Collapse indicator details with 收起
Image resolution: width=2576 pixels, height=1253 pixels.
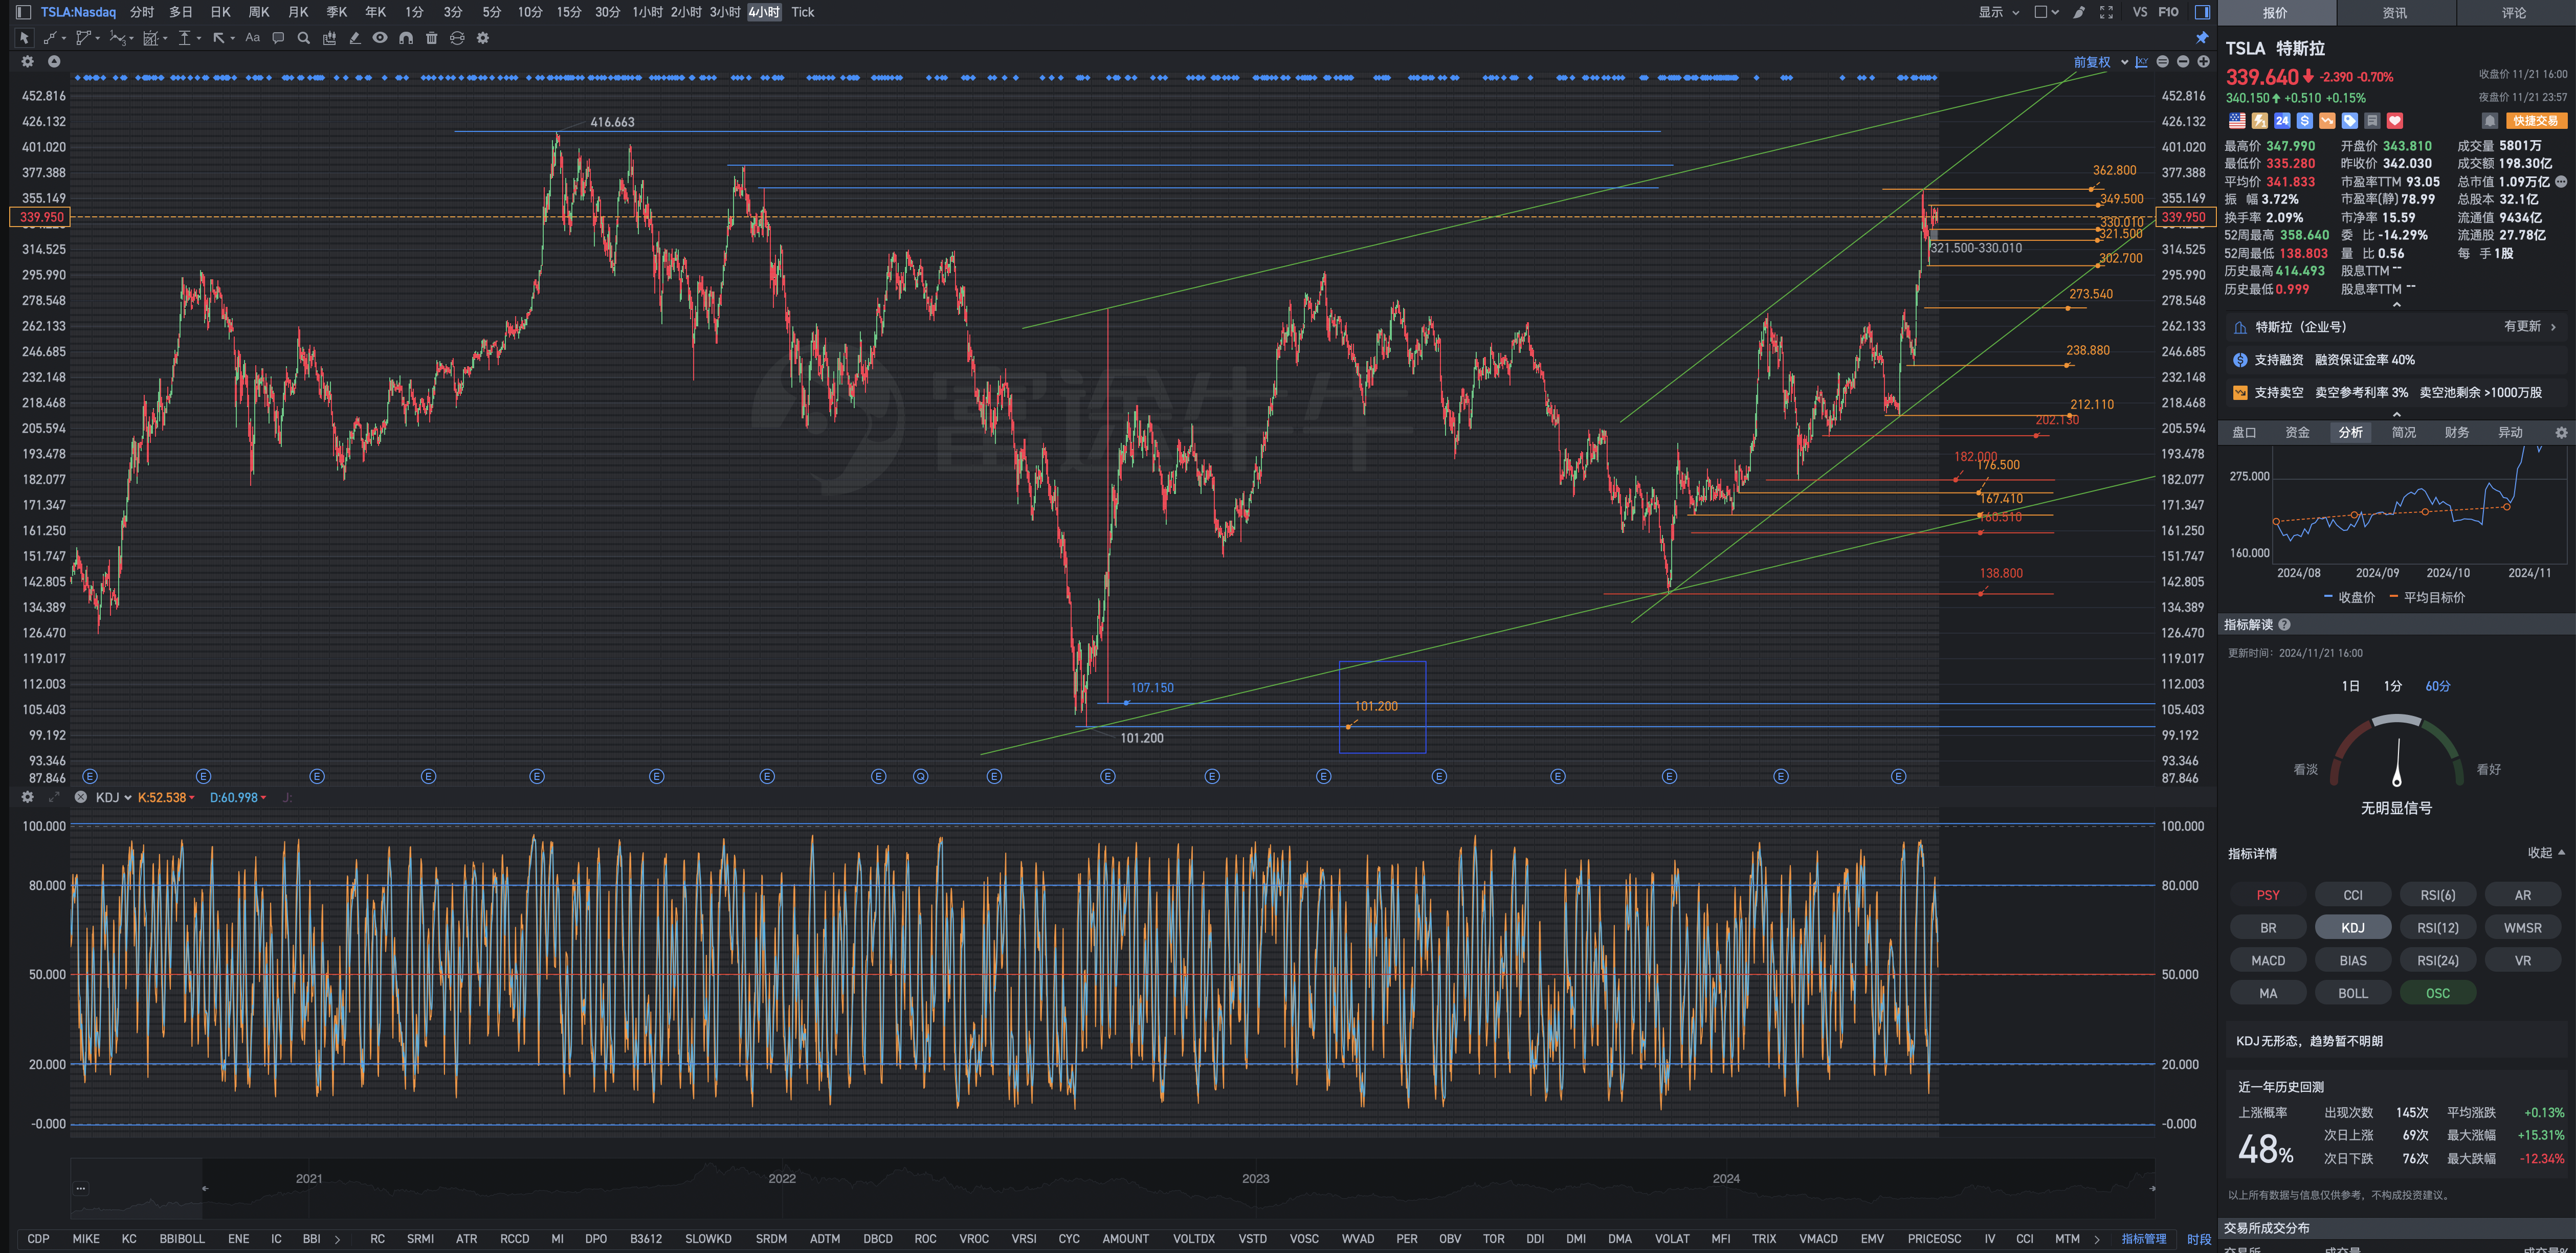coord(2546,853)
